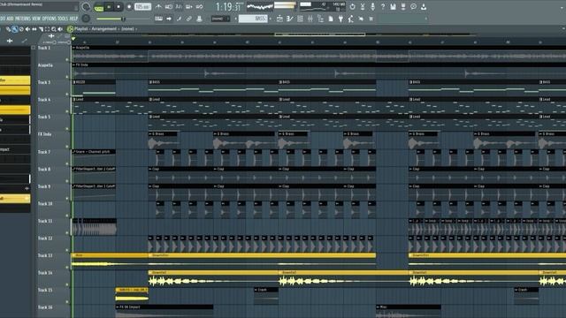Viewport: 566px width, 318px height.
Task: Mute Track 3 via its dot
Action: (x=67, y=95)
